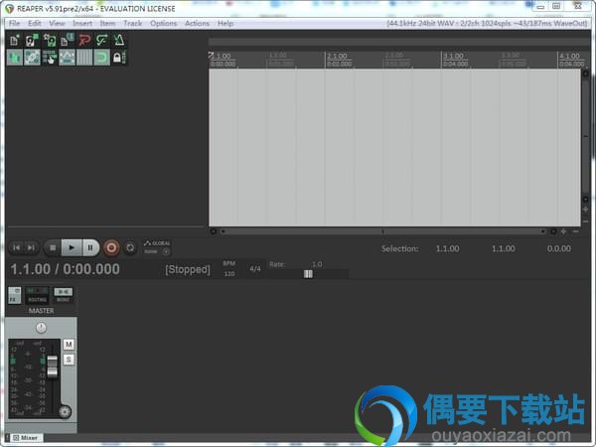Toggle the metronome toolbar icon
This screenshot has width=596, height=447.
(x=119, y=40)
